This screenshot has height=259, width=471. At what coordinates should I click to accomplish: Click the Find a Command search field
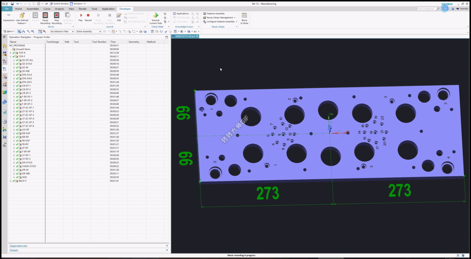(x=428, y=8)
